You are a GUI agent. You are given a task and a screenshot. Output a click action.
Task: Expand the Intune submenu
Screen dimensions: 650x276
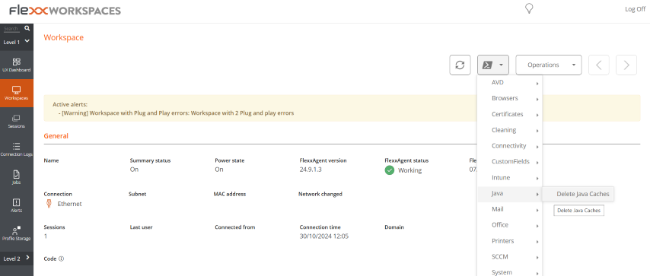tap(510, 177)
